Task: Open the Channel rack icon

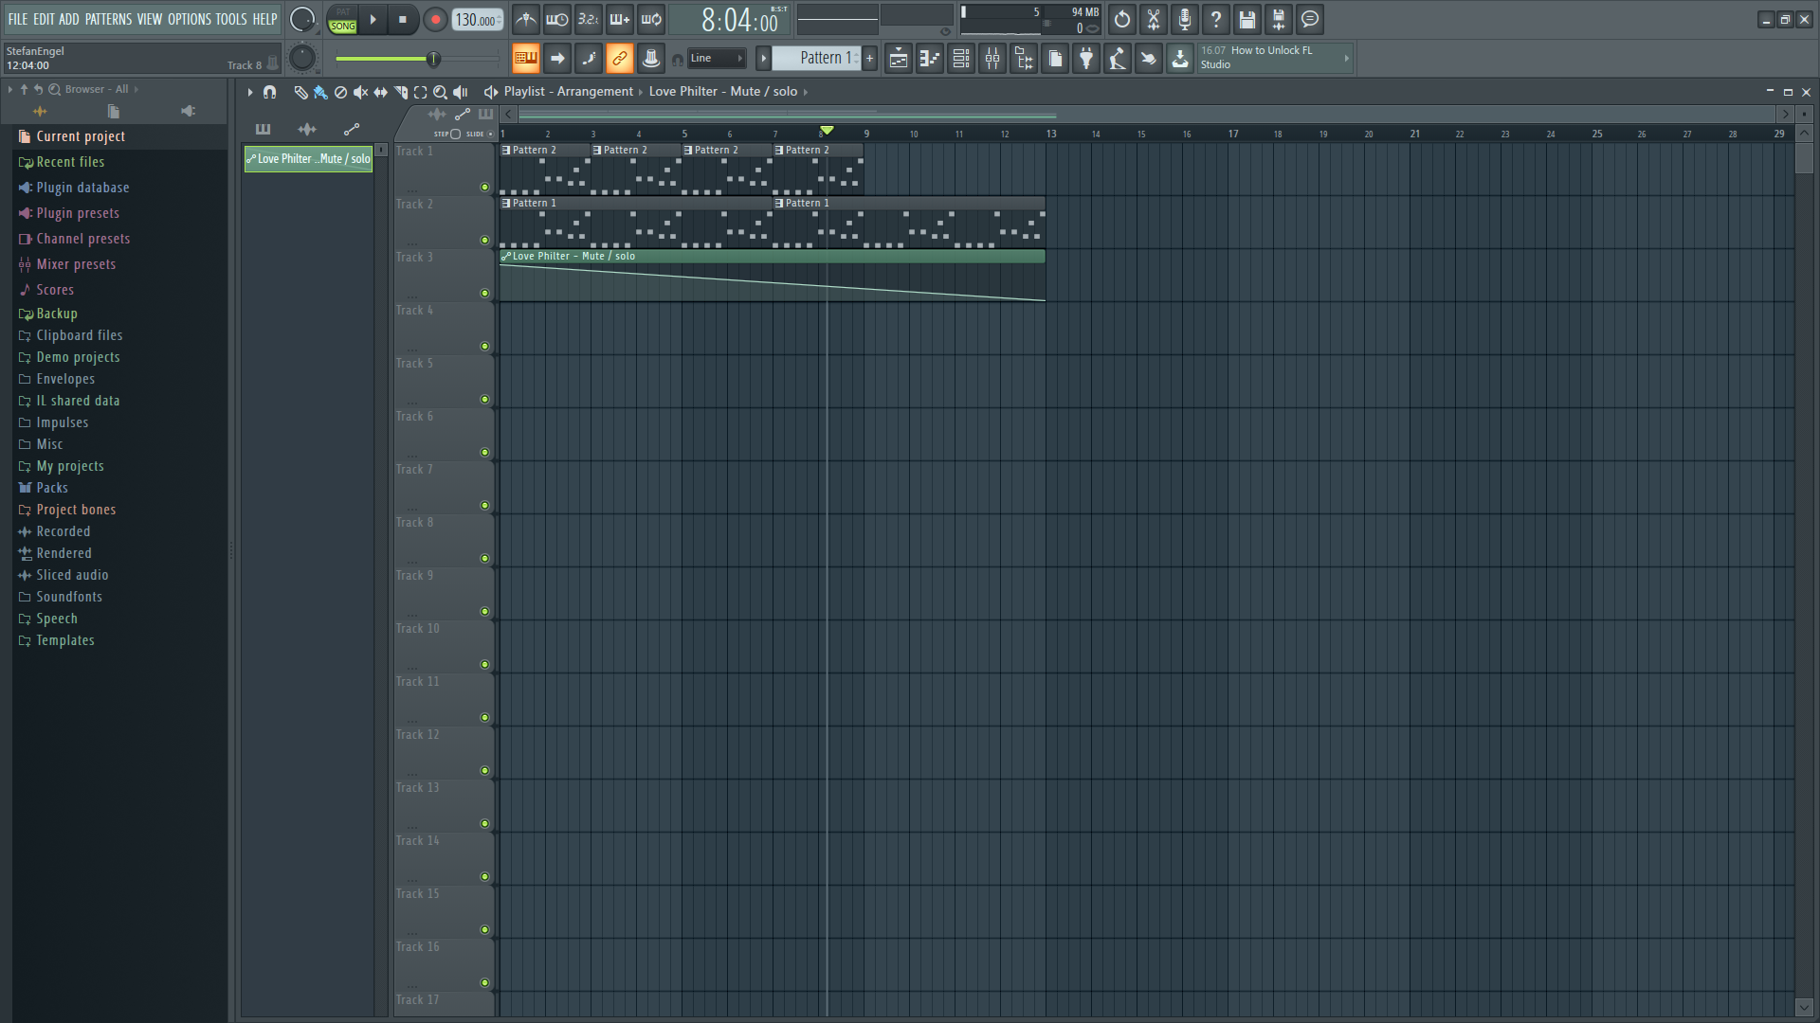Action: pos(961,59)
